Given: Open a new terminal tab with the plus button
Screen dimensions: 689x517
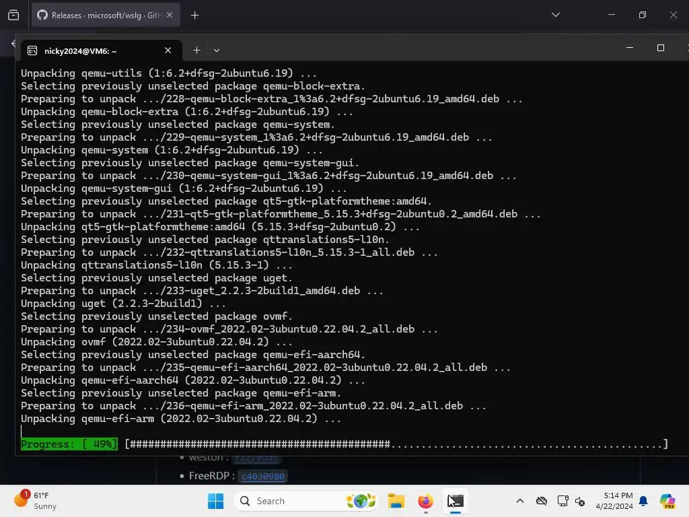Looking at the screenshot, I should [x=197, y=50].
